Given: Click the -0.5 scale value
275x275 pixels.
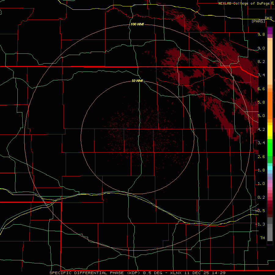Looking at the screenshot, I should (260, 211).
